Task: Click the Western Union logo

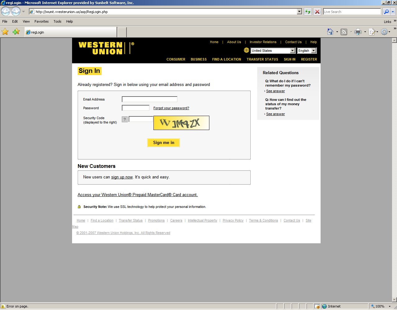Action: pyautogui.click(x=107, y=48)
